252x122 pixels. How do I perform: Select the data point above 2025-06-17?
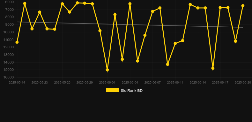(x=220, y=8)
